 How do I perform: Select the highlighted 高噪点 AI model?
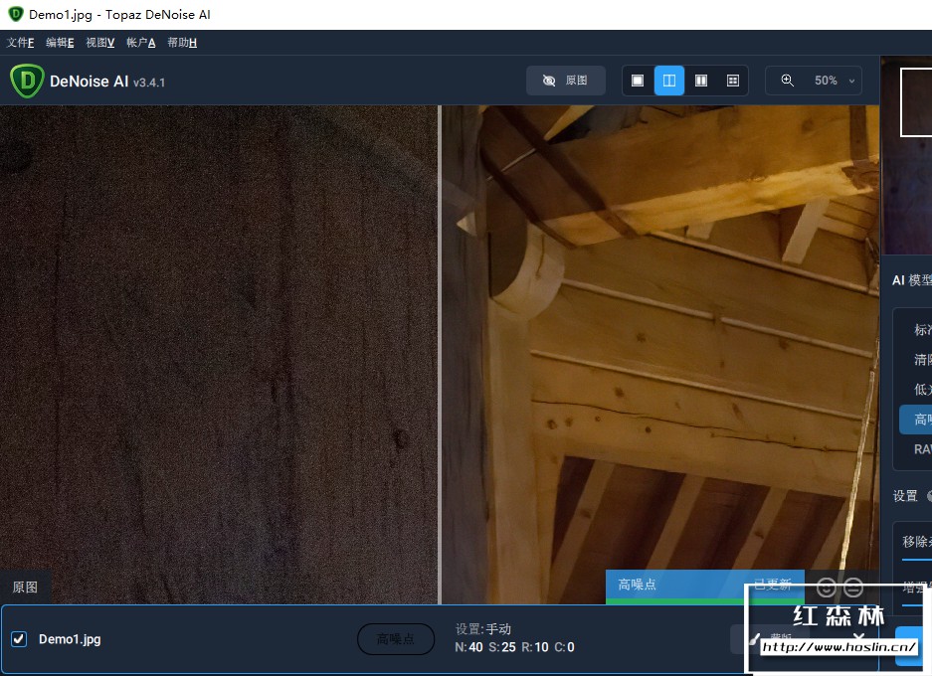pyautogui.click(x=916, y=420)
